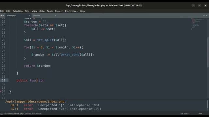Close the index.php tab
The image size is (209, 117).
[x=29, y=16]
